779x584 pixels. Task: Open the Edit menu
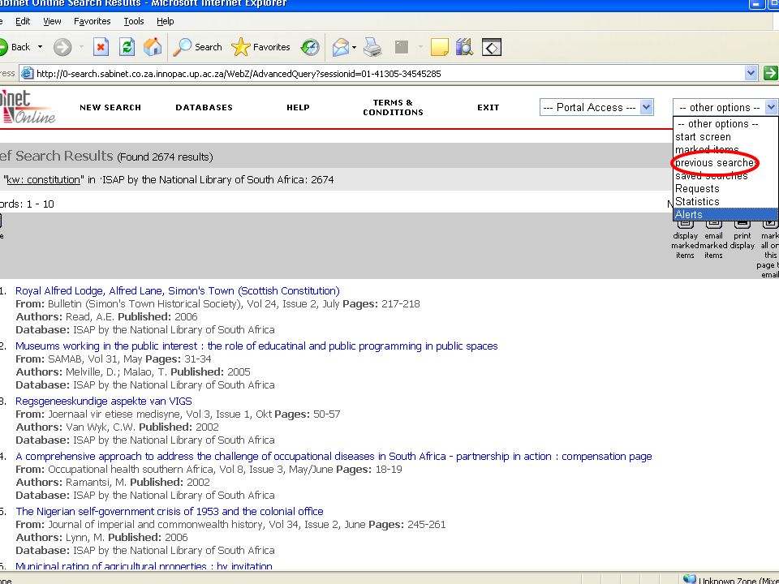pyautogui.click(x=23, y=21)
